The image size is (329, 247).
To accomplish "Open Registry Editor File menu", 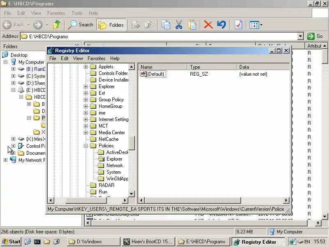I will (x=53, y=58).
